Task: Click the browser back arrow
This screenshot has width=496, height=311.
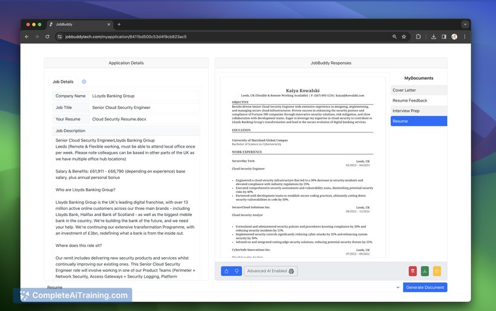Action: (x=27, y=37)
